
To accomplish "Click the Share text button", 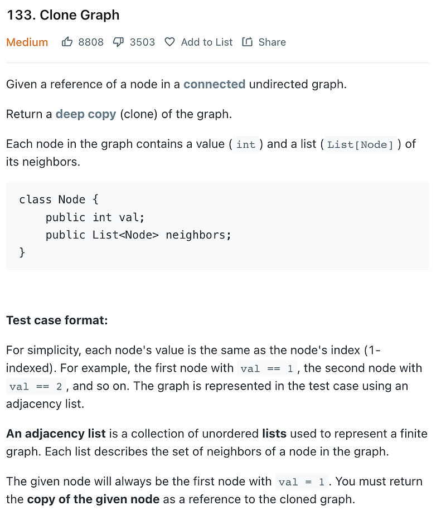I will pos(272,42).
